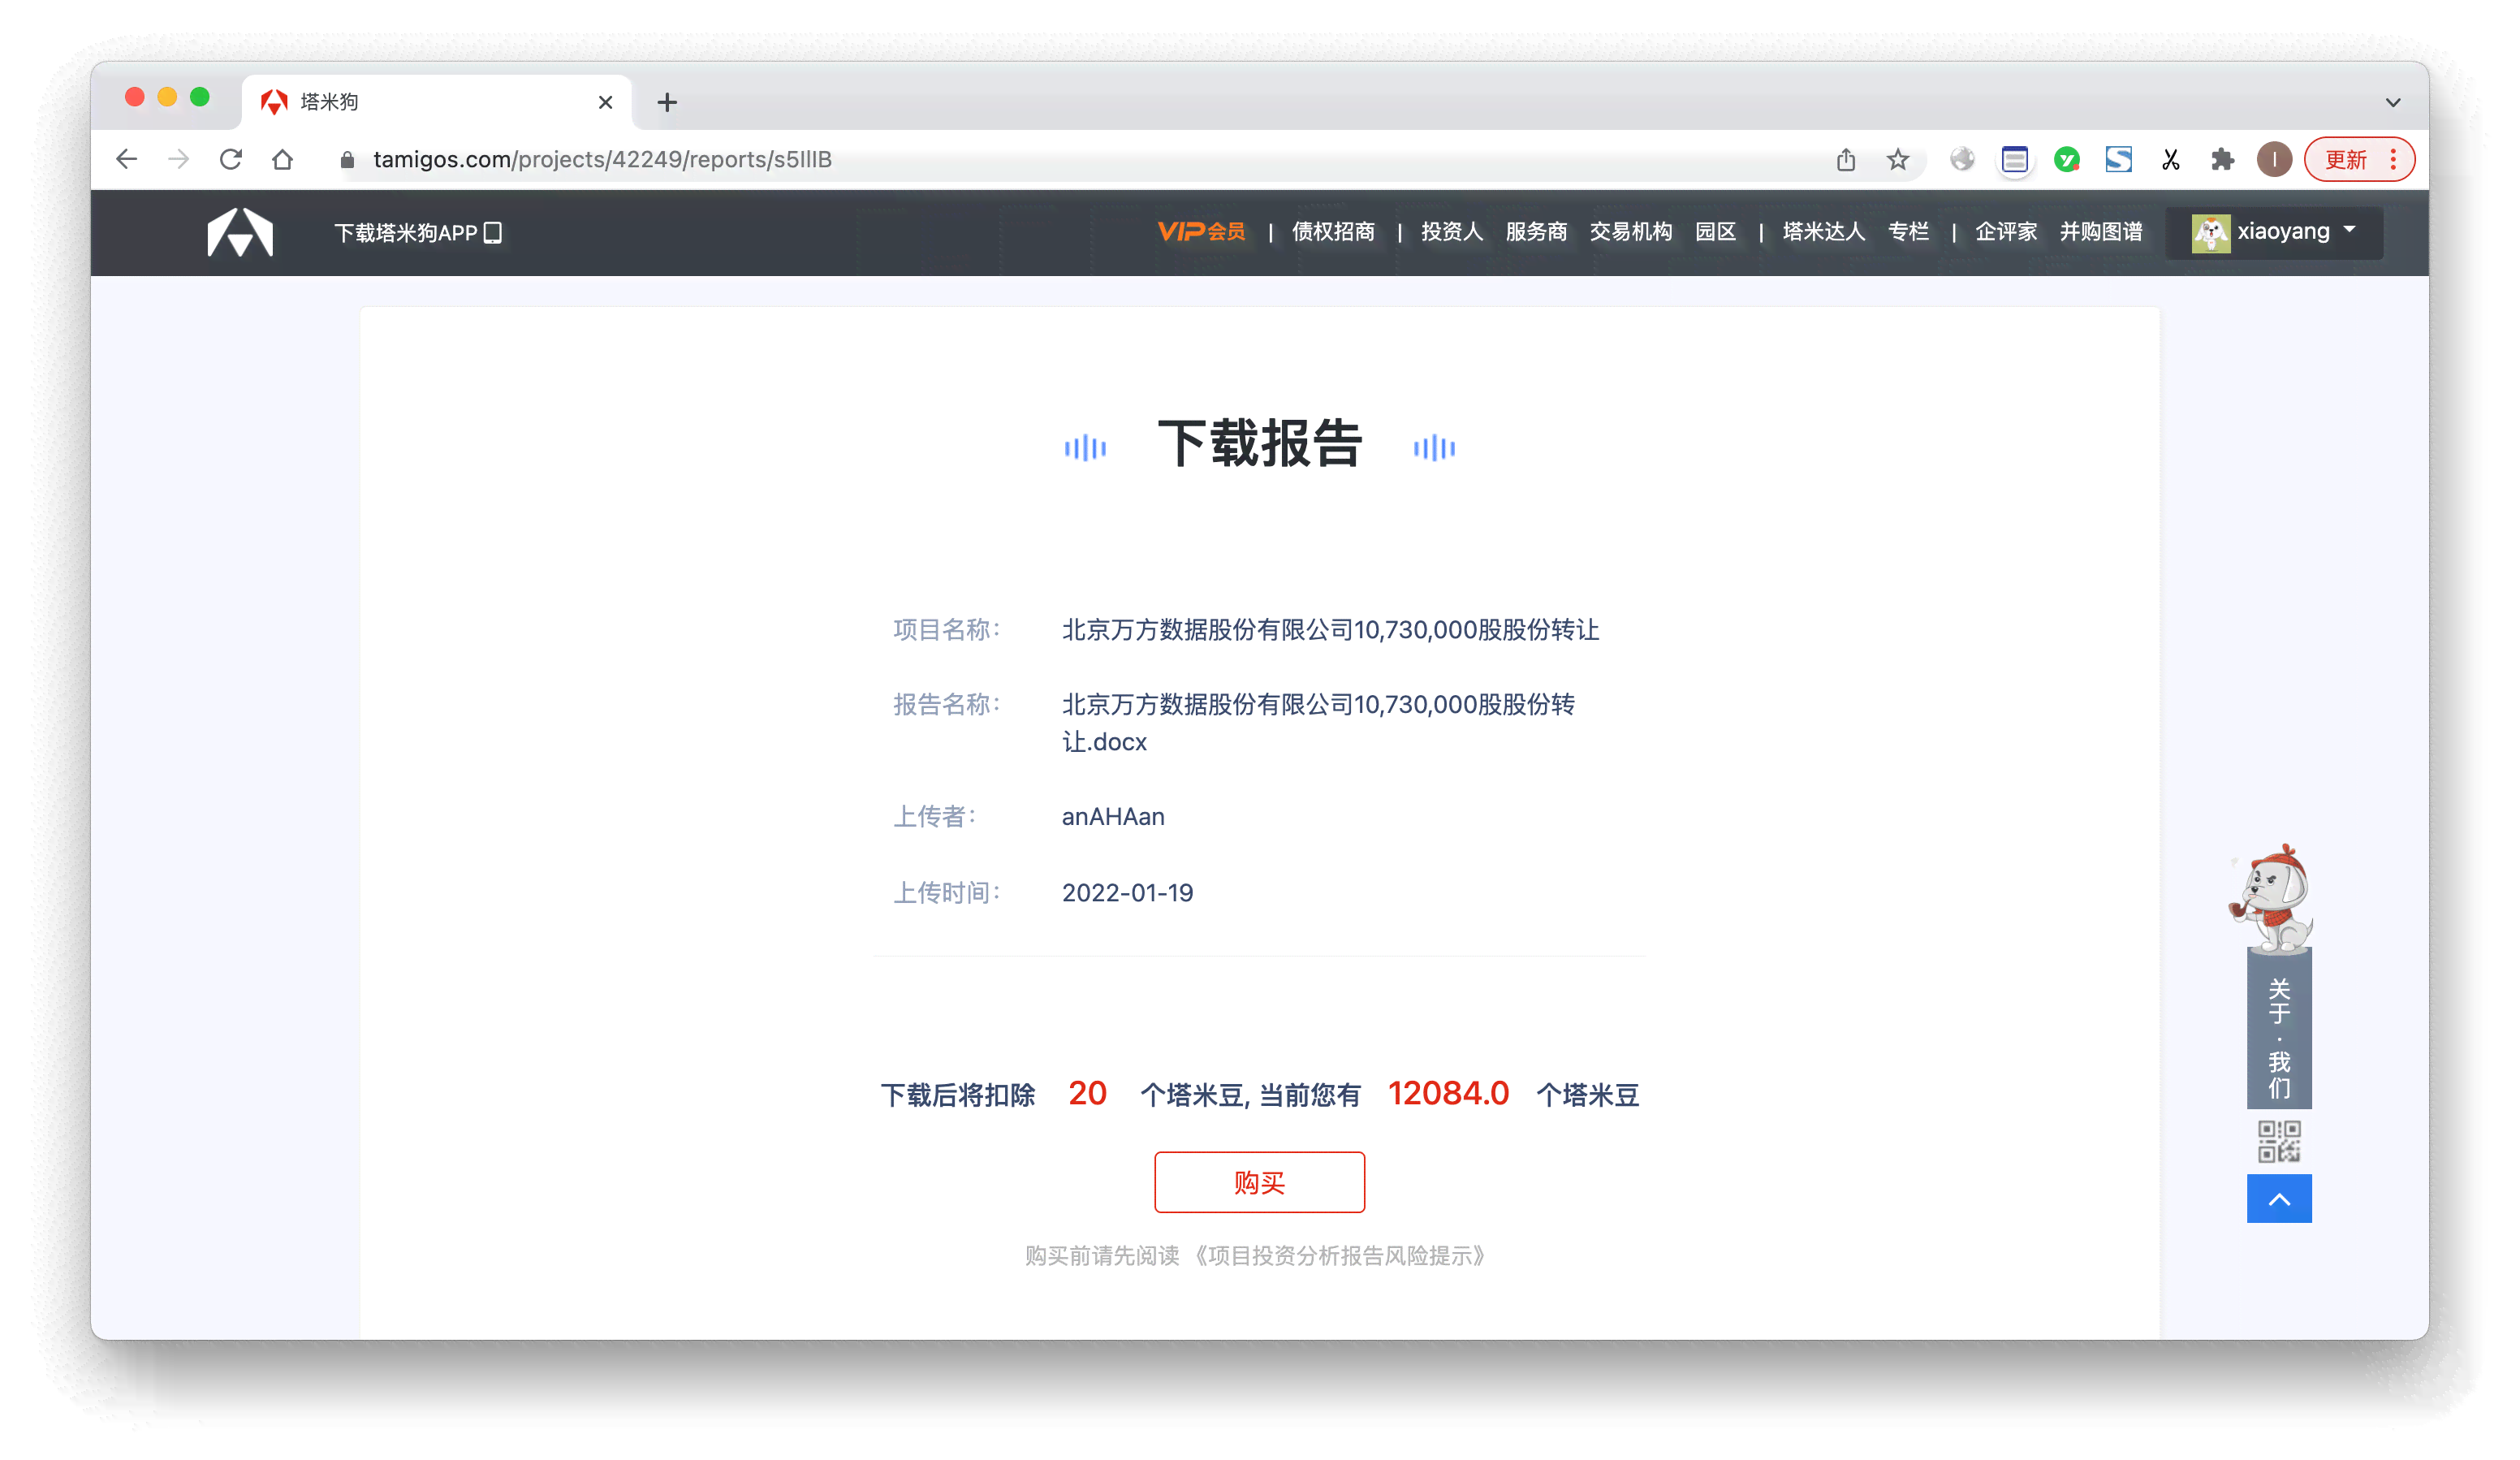Open 塔米达人 menu item
Image resolution: width=2520 pixels, height=1460 pixels.
point(1823,232)
